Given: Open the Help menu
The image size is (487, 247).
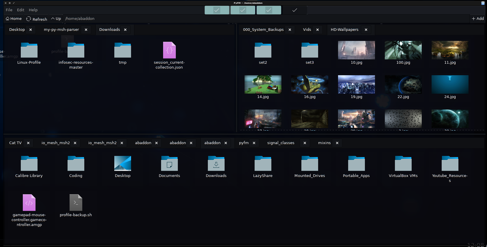Looking at the screenshot, I should 33,10.
